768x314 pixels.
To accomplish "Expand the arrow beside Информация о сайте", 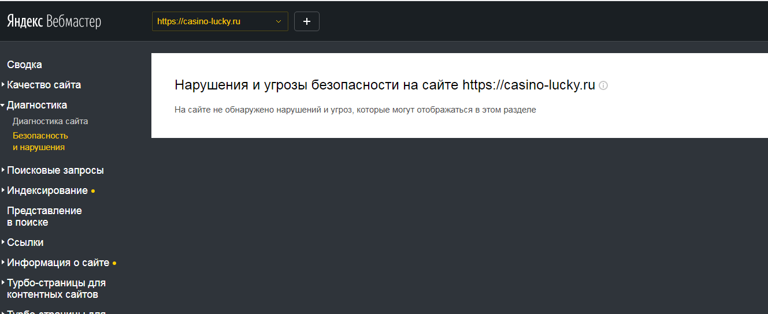I will click(x=3, y=263).
